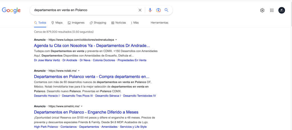Expand dropdown arrow next to nolab.mx URL
Viewport: 292px width, 130px height.
point(79,71)
